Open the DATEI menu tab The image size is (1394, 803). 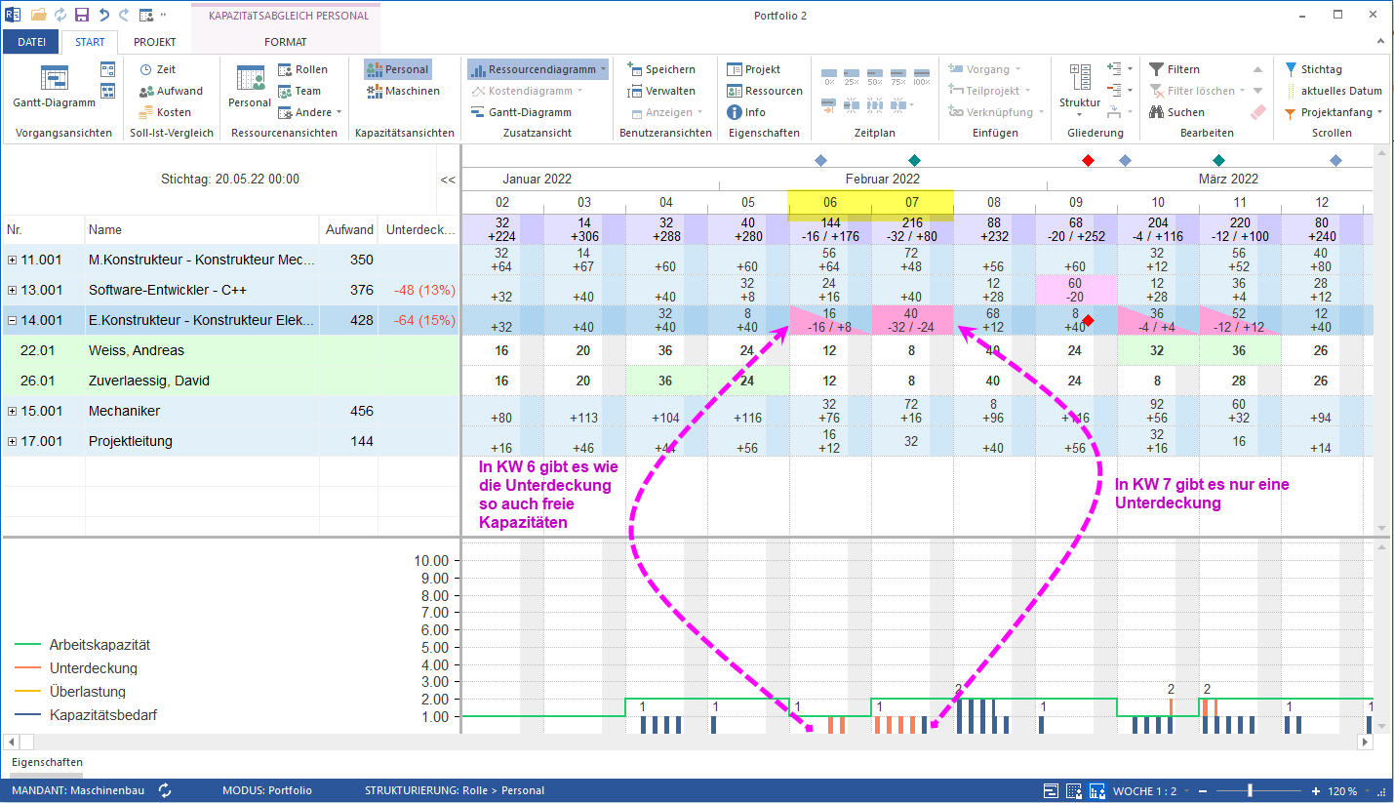(x=31, y=42)
